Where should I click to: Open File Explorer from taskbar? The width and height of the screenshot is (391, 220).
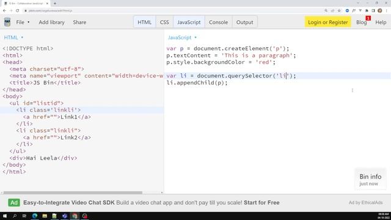point(45,216)
